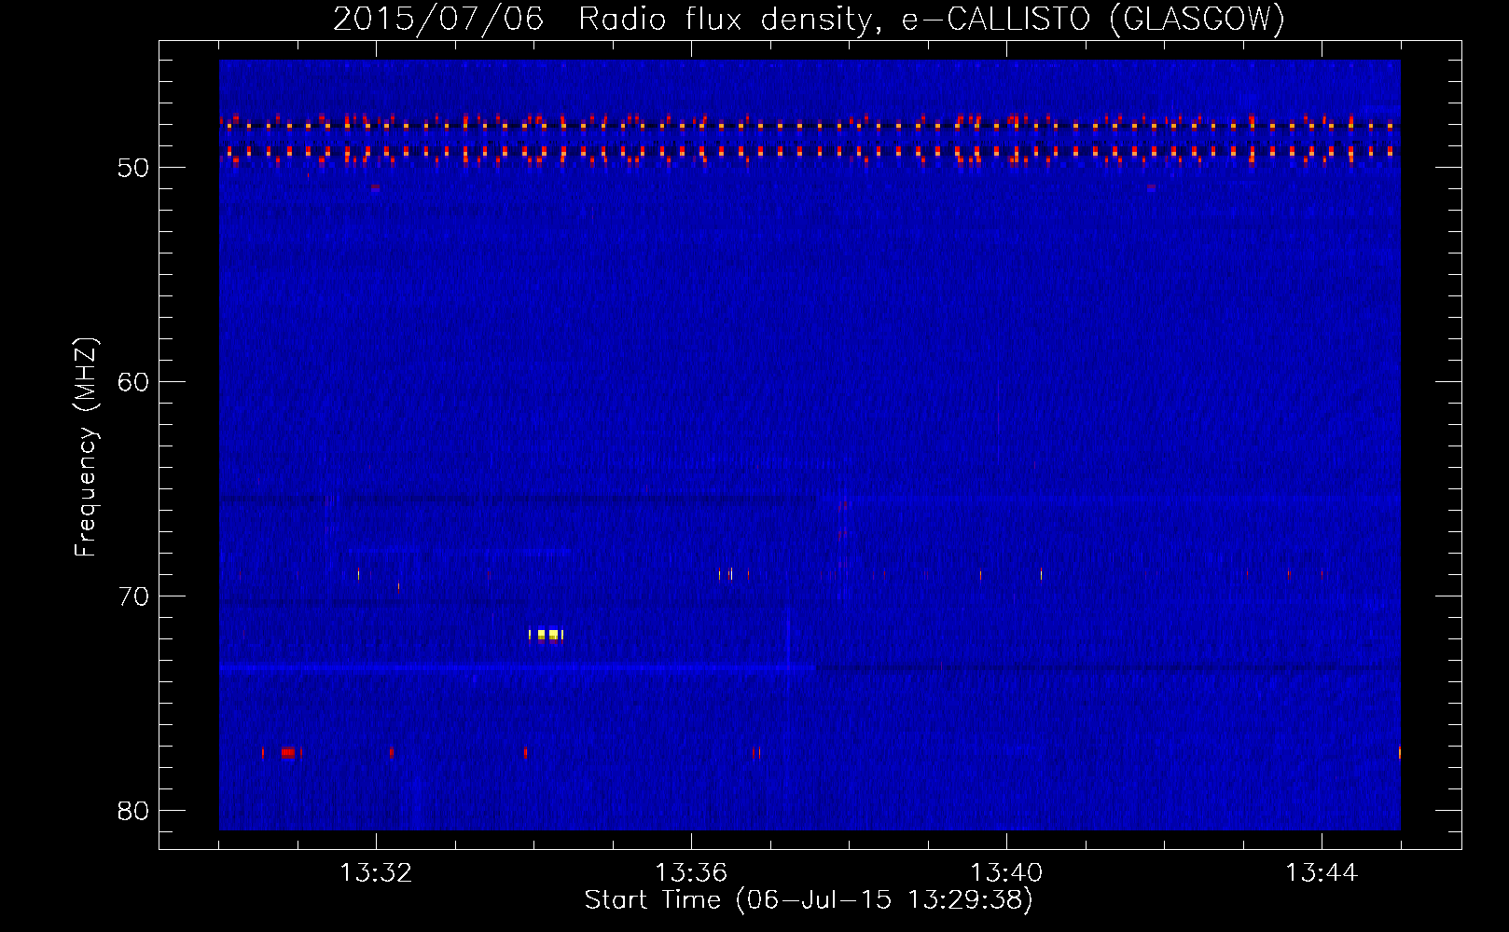1509x932 pixels.
Task: Click the 'Start Time (06-Jul-15 13:29:38)' label
Action: click(809, 900)
